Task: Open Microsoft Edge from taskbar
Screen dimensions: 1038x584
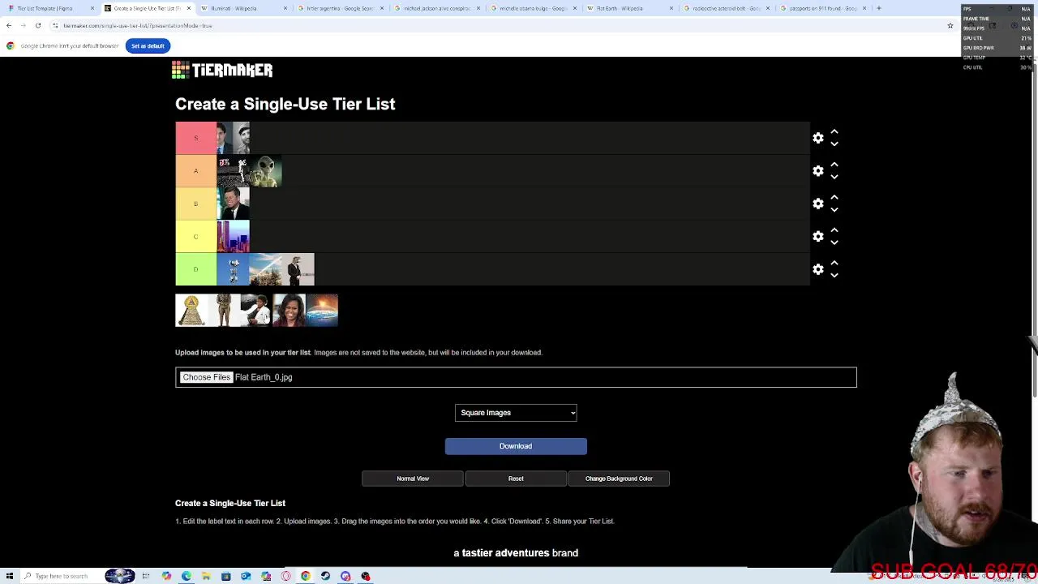Action: 187,576
